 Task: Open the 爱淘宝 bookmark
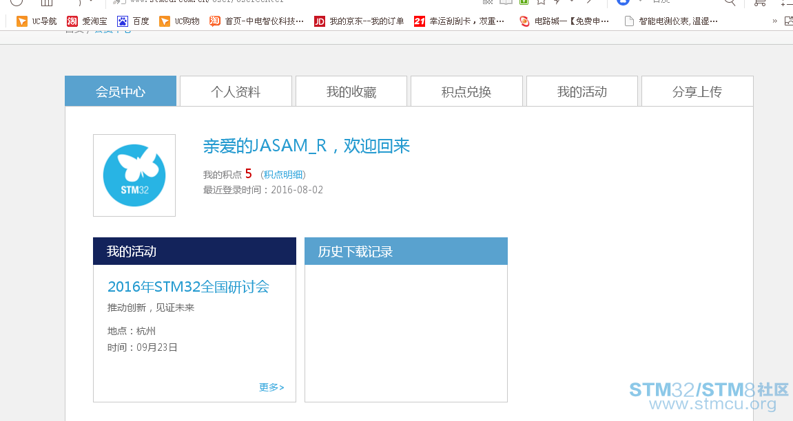[x=87, y=21]
